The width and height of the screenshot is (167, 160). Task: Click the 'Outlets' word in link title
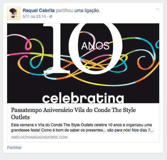coord(20,117)
